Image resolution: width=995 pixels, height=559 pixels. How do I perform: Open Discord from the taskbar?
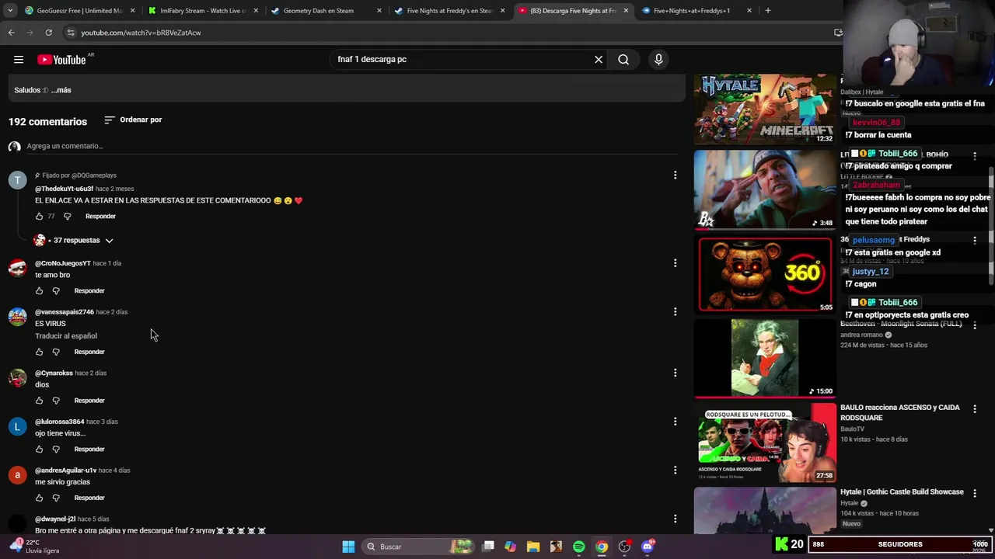click(648, 547)
